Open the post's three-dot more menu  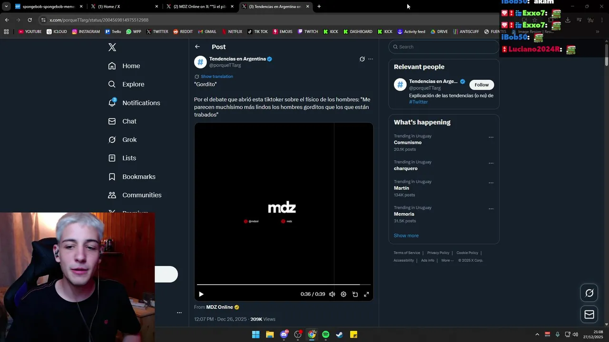pos(371,59)
